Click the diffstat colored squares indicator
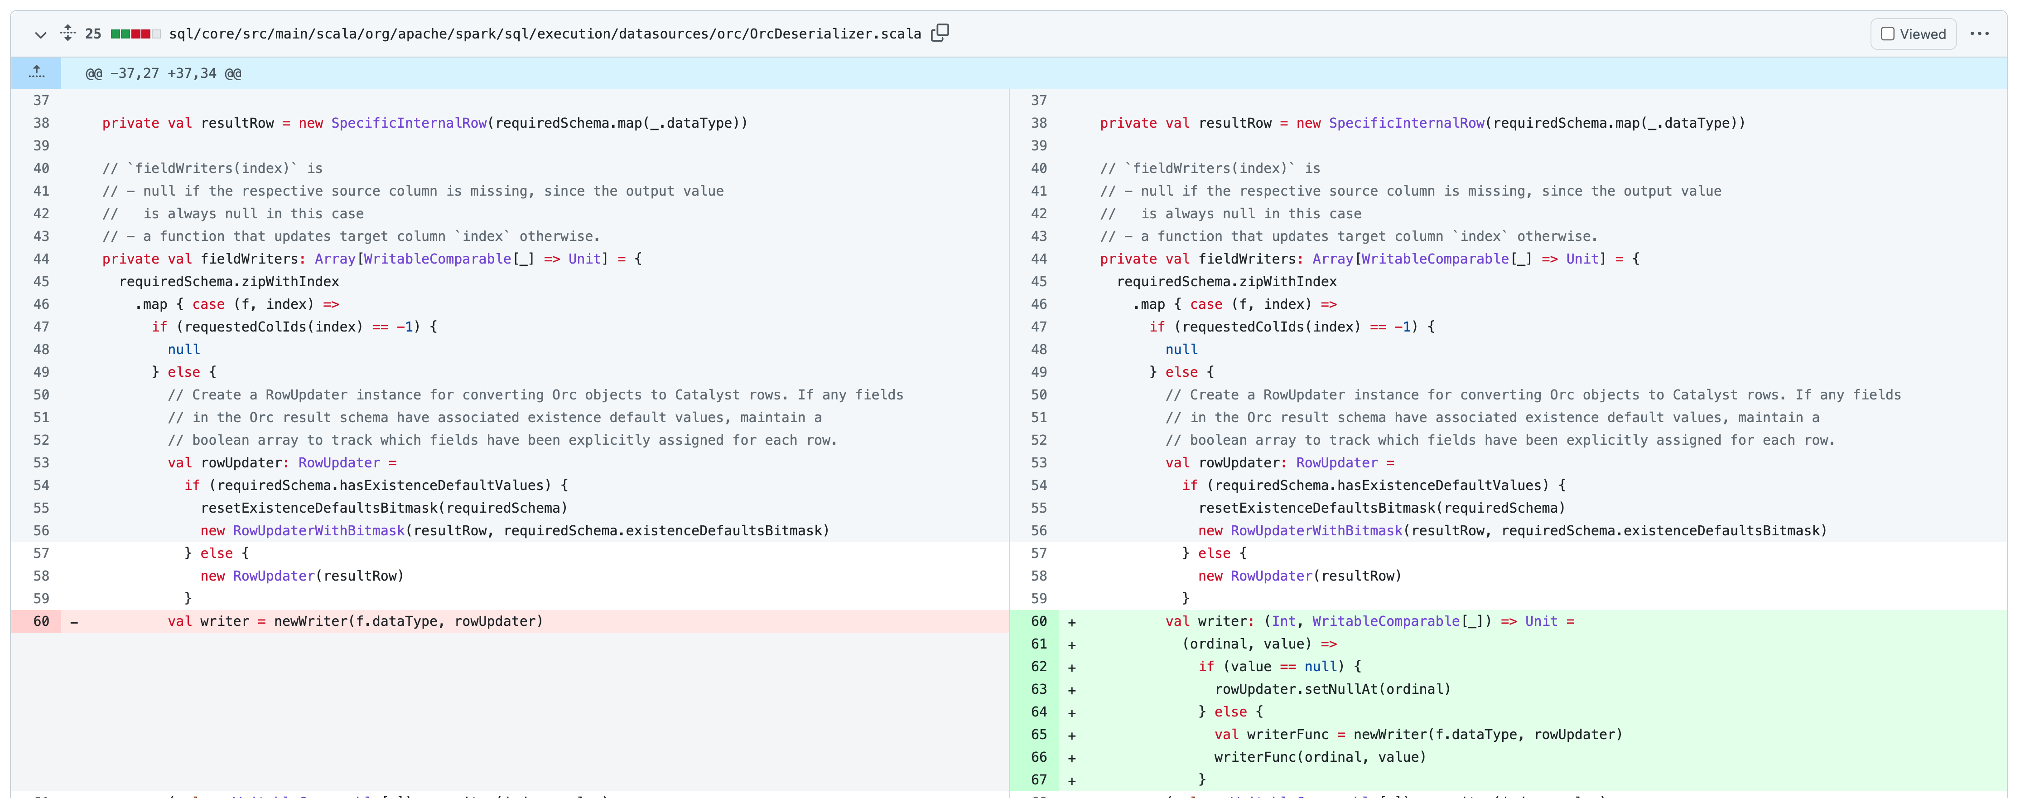2025x798 pixels. 135,34
